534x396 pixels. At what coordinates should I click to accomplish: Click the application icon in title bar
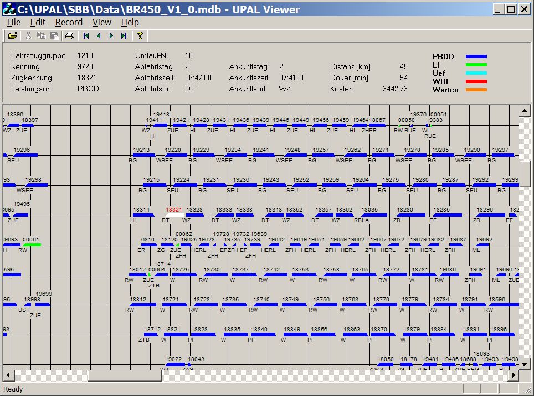point(9,9)
